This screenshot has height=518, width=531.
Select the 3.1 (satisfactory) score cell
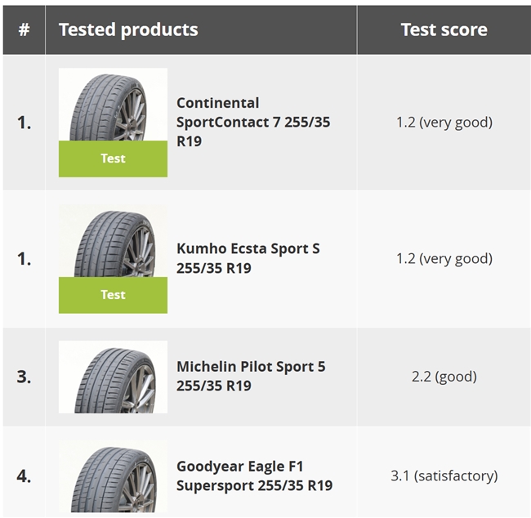point(444,476)
